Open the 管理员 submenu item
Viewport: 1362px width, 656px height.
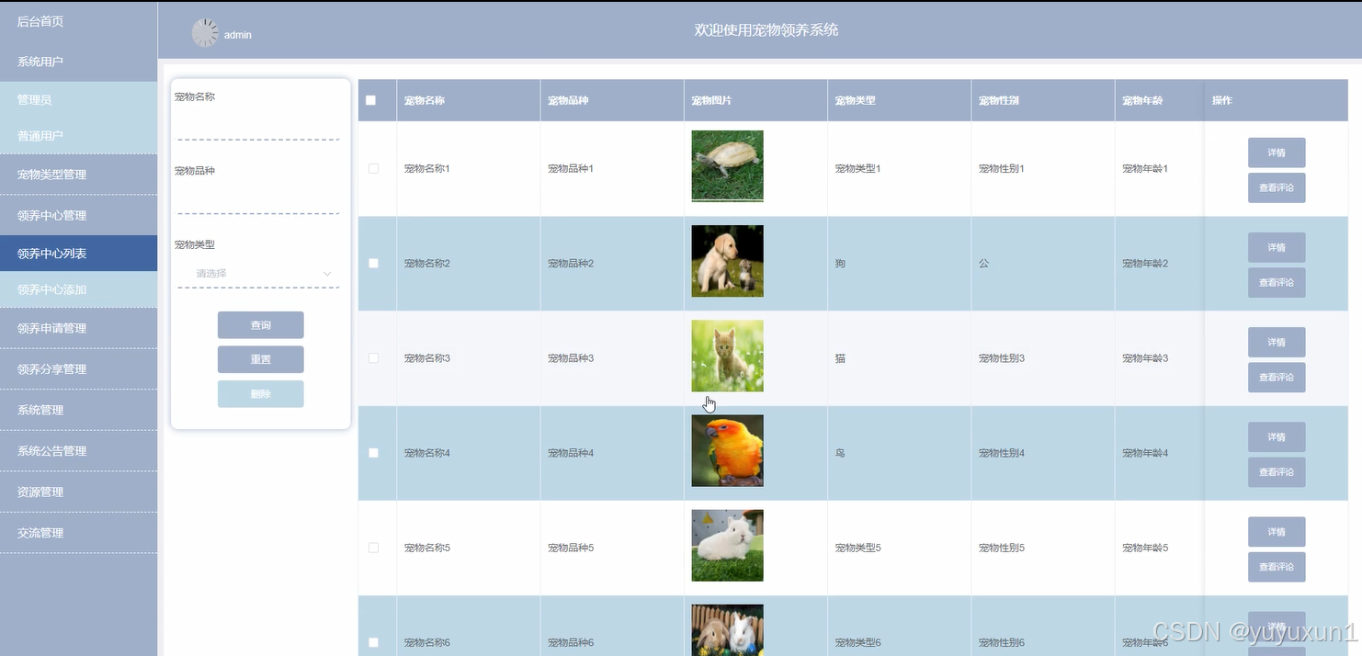tap(79, 99)
